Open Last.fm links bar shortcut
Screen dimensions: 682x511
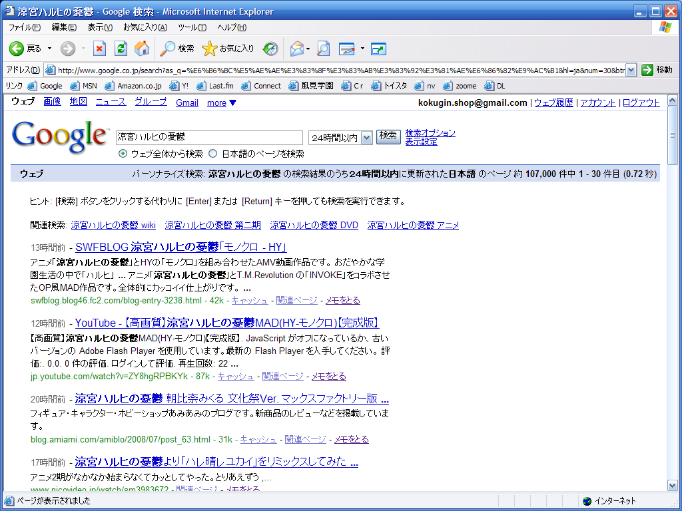tap(215, 86)
